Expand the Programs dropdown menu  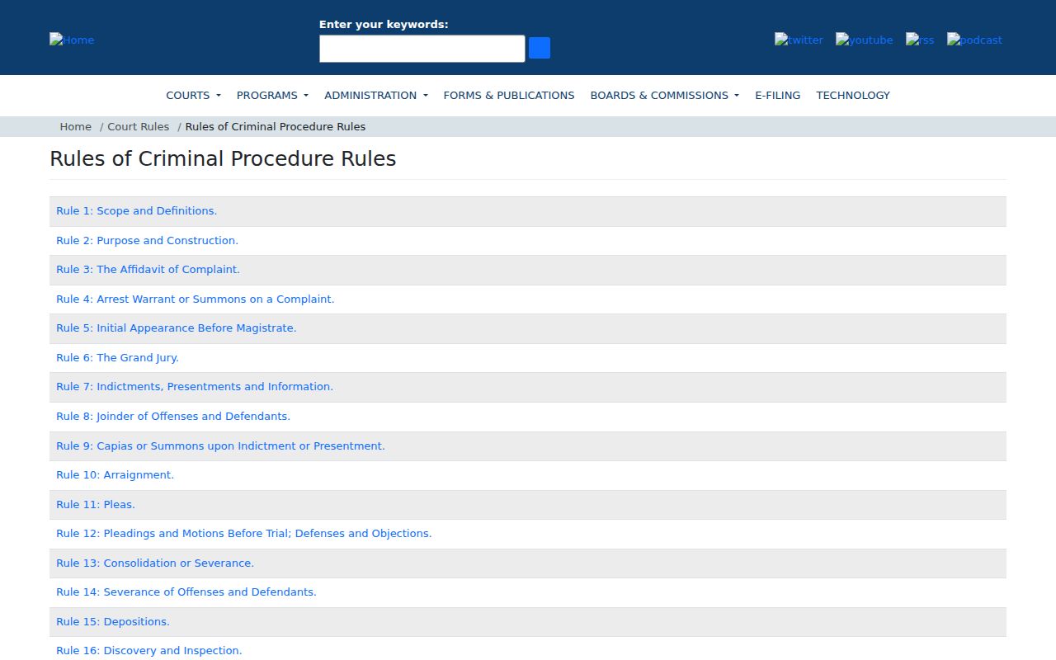click(272, 95)
